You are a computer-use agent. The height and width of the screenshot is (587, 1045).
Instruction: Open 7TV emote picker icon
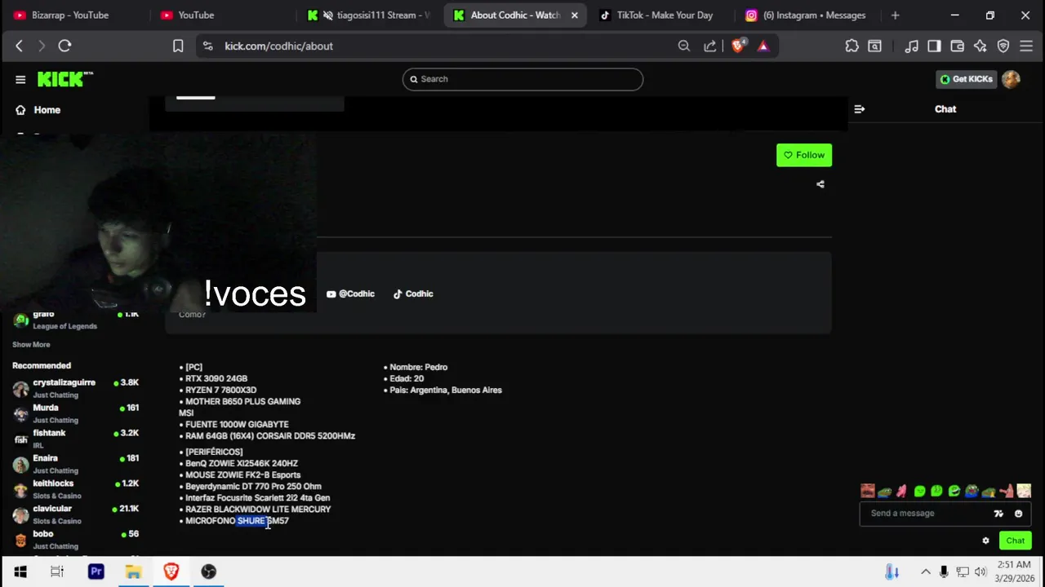pos(998,514)
